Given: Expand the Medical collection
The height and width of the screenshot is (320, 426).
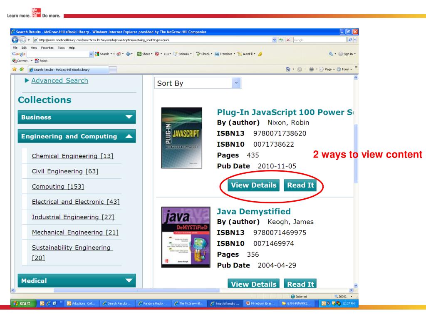Looking at the screenshot, I should click(77, 280).
